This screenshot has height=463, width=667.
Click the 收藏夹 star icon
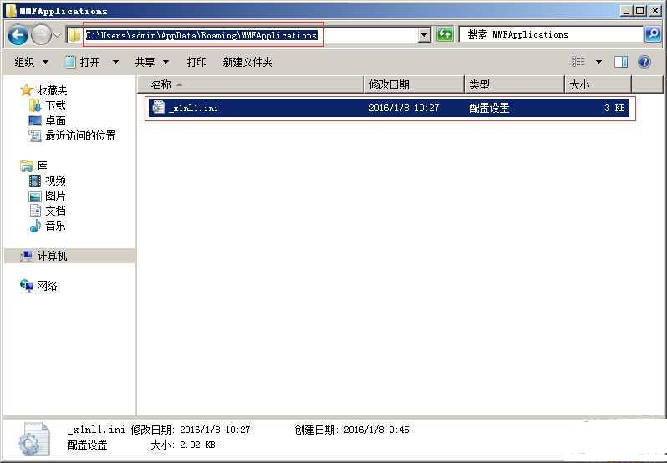(27, 90)
